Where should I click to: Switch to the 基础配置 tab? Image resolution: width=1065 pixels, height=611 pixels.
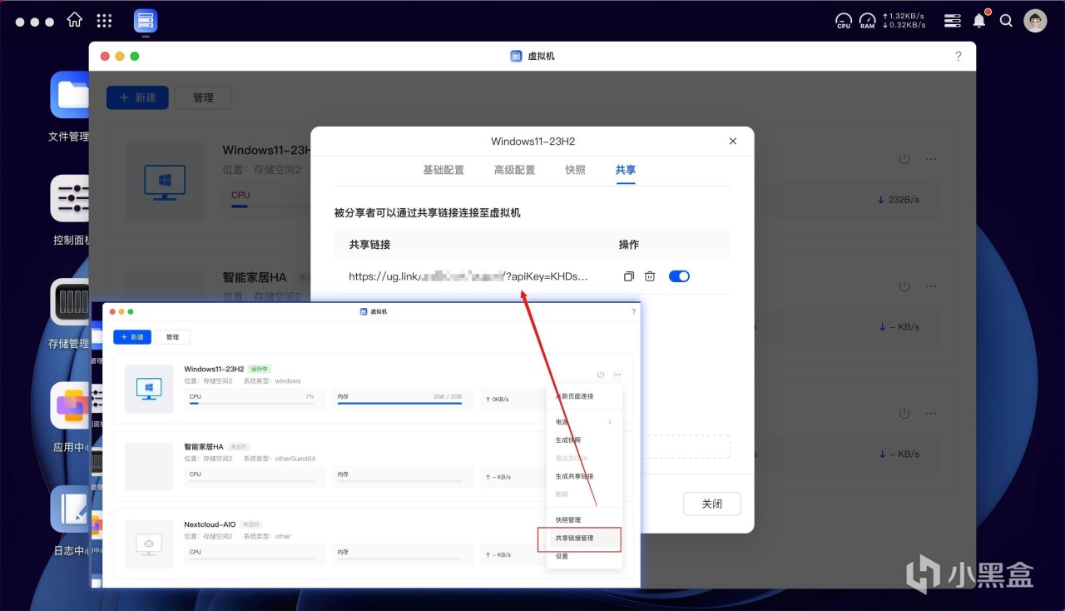click(443, 170)
